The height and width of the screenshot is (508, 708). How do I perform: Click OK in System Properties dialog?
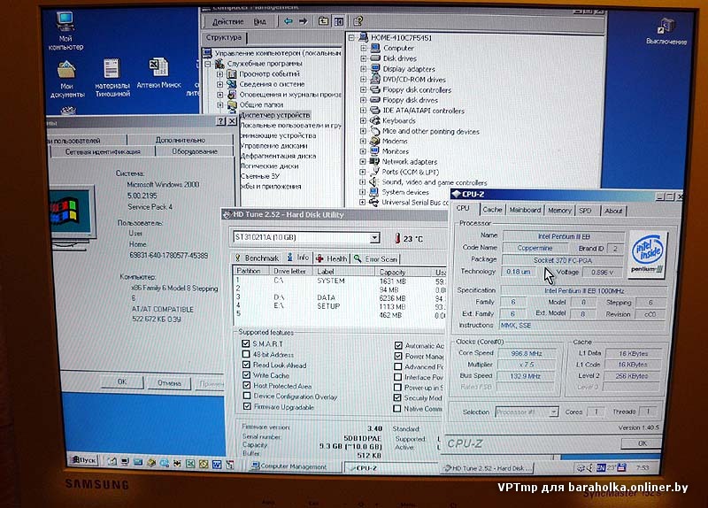click(x=122, y=382)
